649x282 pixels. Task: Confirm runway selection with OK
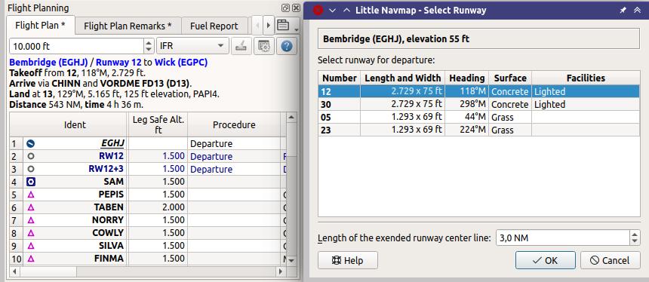[545, 260]
